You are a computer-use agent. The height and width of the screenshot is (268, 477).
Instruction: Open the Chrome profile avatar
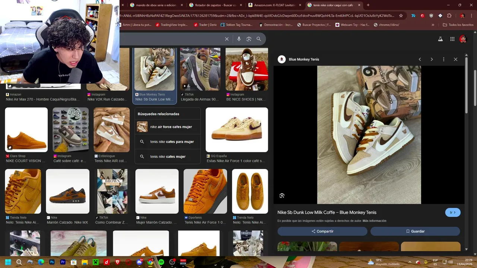click(462, 16)
